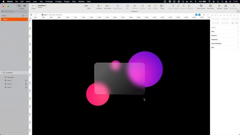Switch to Components view icon
This screenshot has width=240, height=135.
tap(24, 6)
